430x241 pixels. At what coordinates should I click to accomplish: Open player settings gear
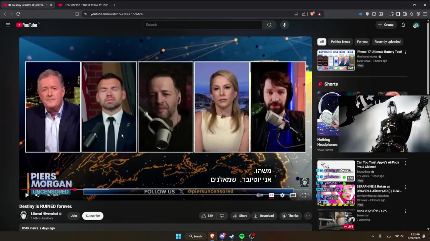282,195
